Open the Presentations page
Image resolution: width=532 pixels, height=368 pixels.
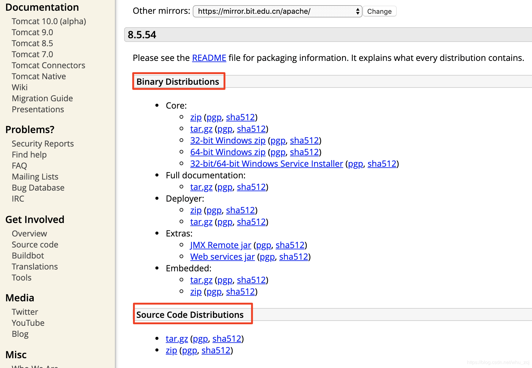point(38,110)
